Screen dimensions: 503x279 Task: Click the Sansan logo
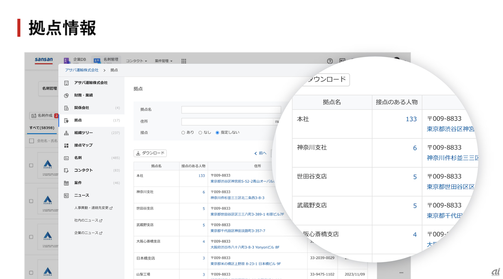pos(44,60)
